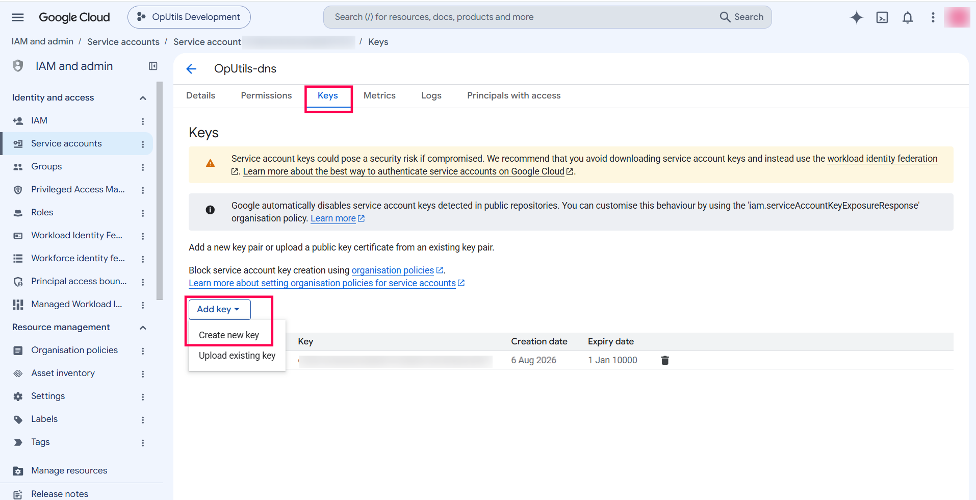Toggle the Add key dropdown button

click(219, 309)
